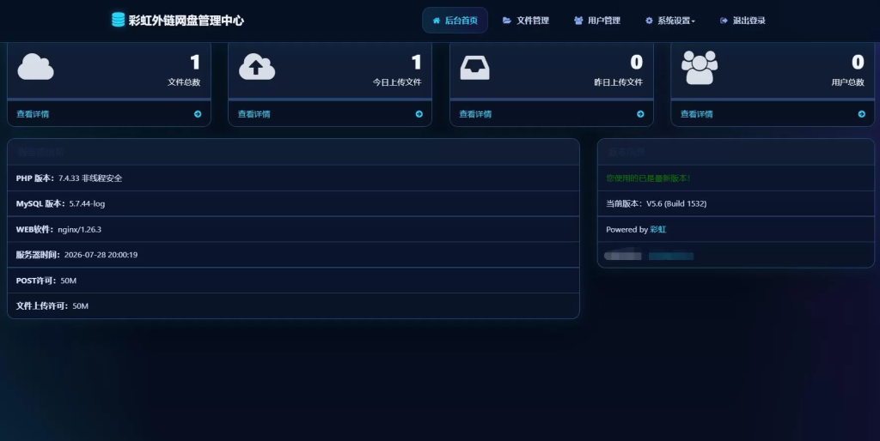Click the 彩虹 link after Powered by
Screen dimensions: 880x441
click(657, 230)
